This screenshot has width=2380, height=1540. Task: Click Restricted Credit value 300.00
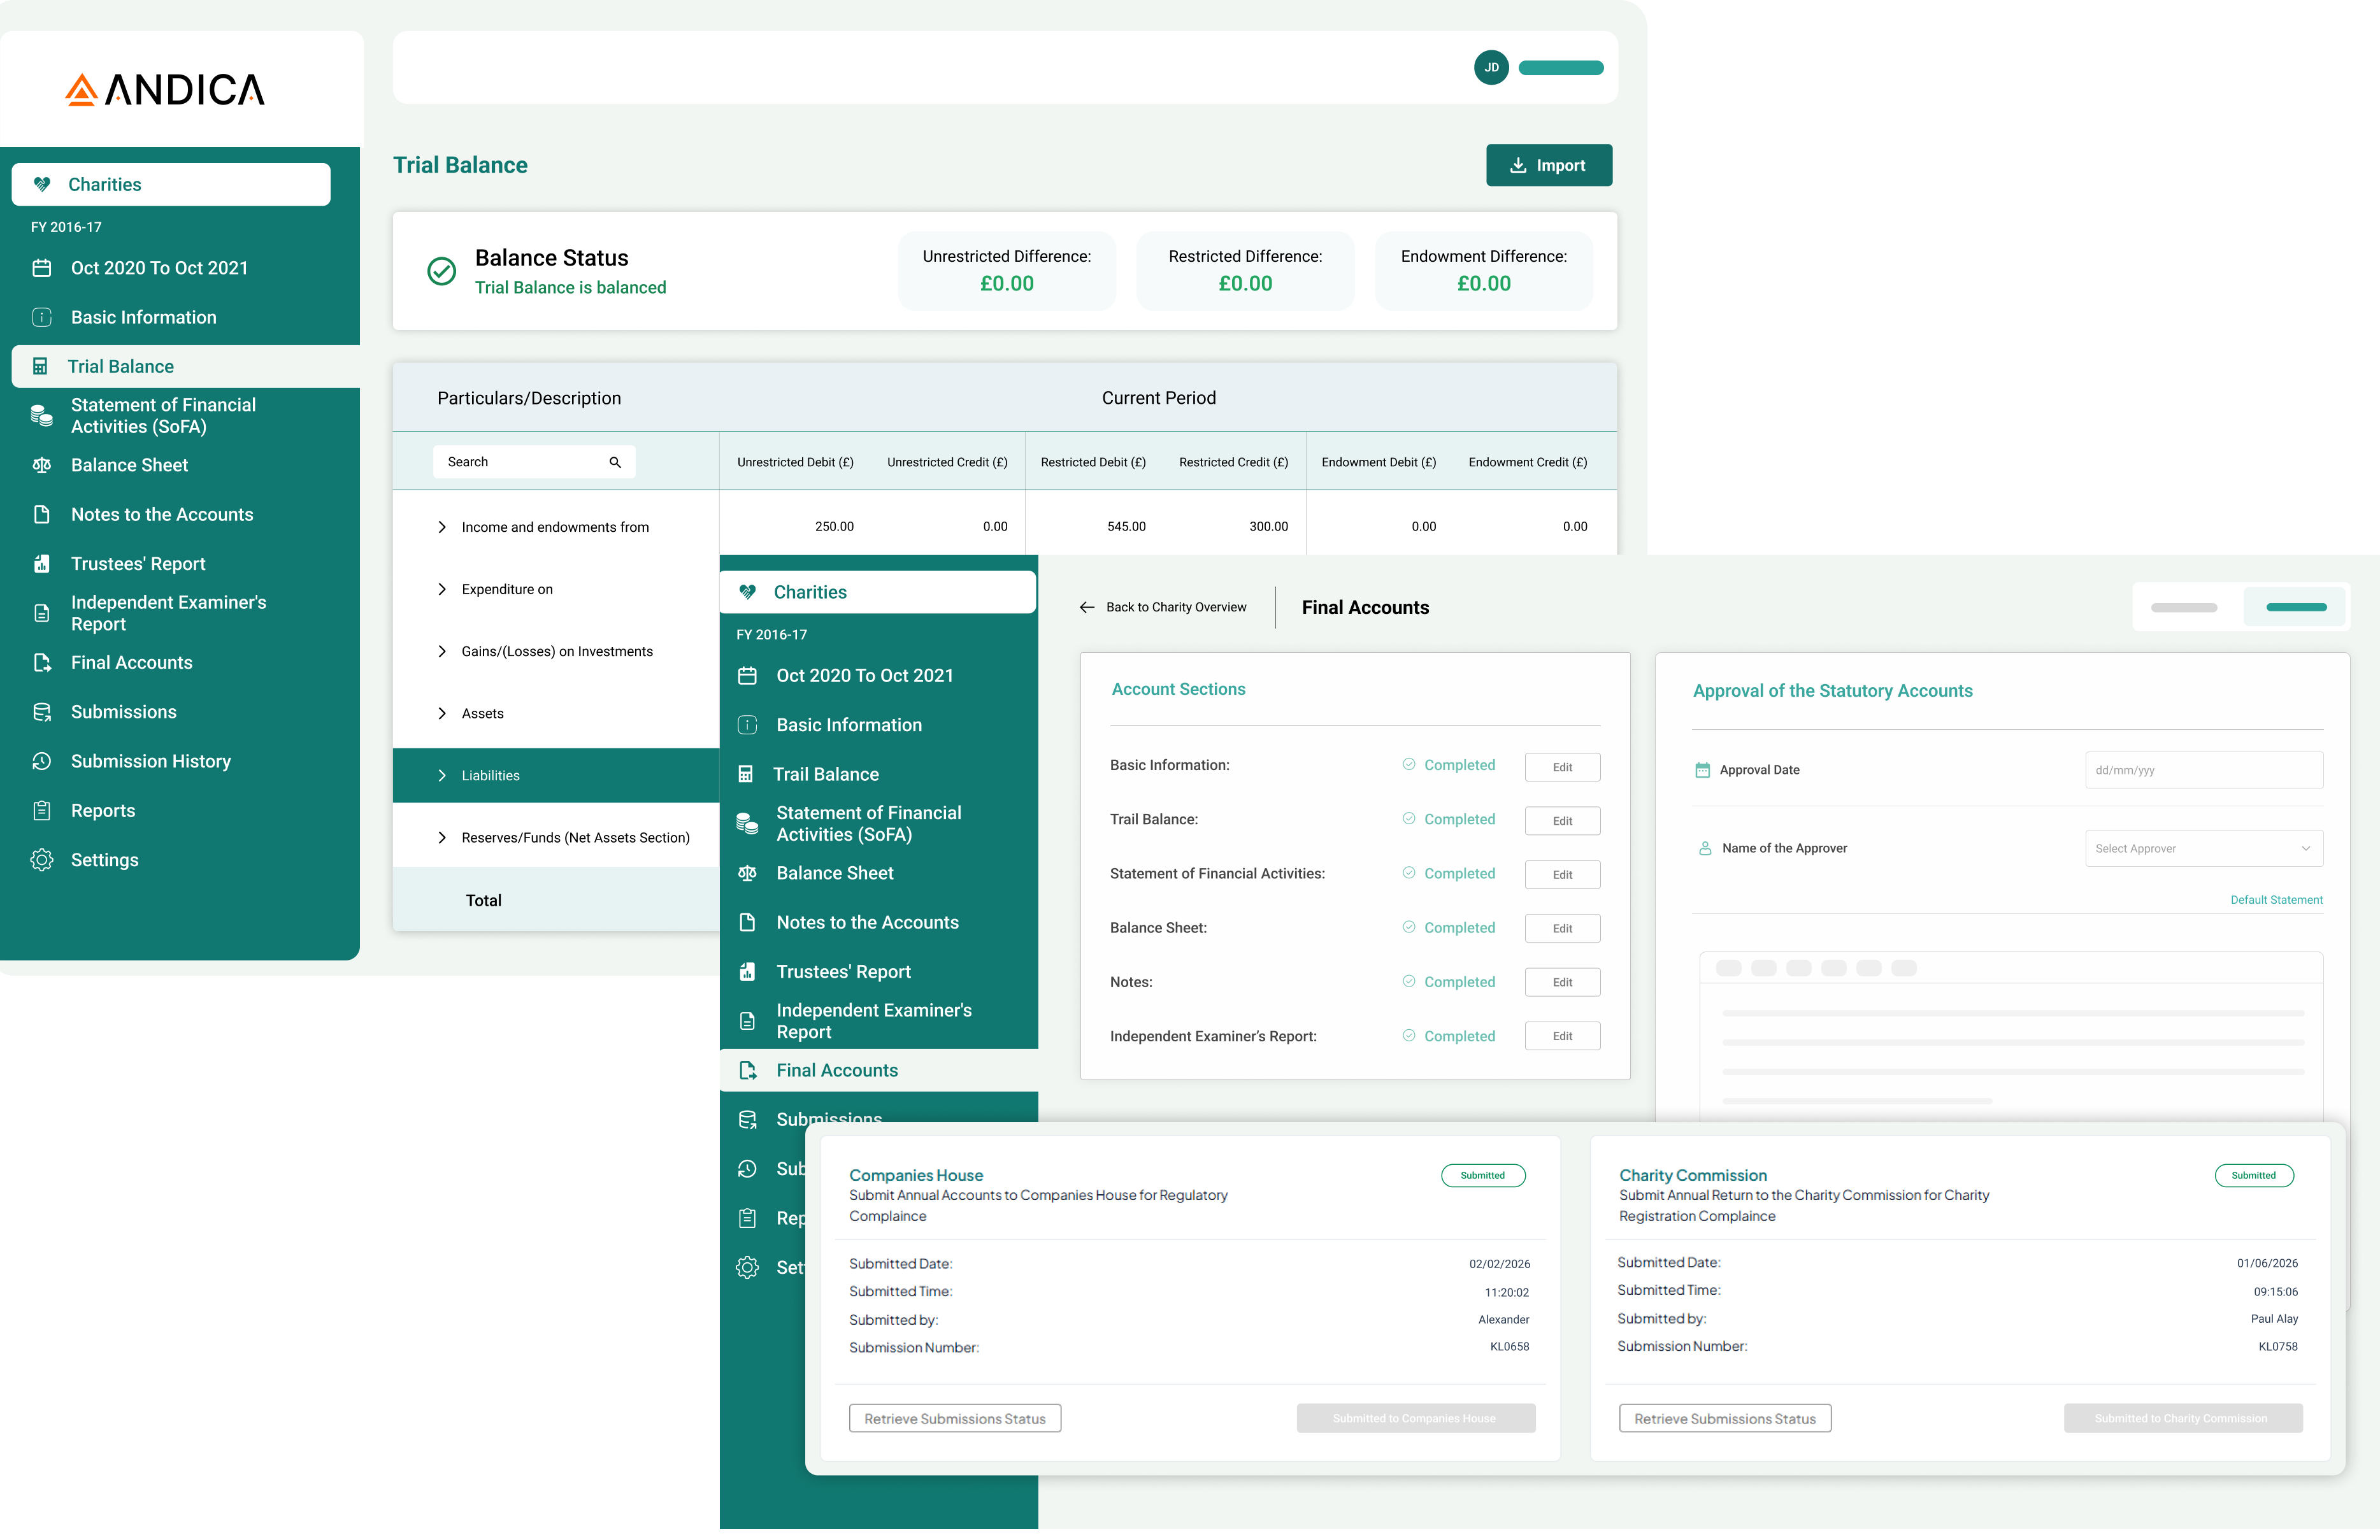pos(1269,527)
